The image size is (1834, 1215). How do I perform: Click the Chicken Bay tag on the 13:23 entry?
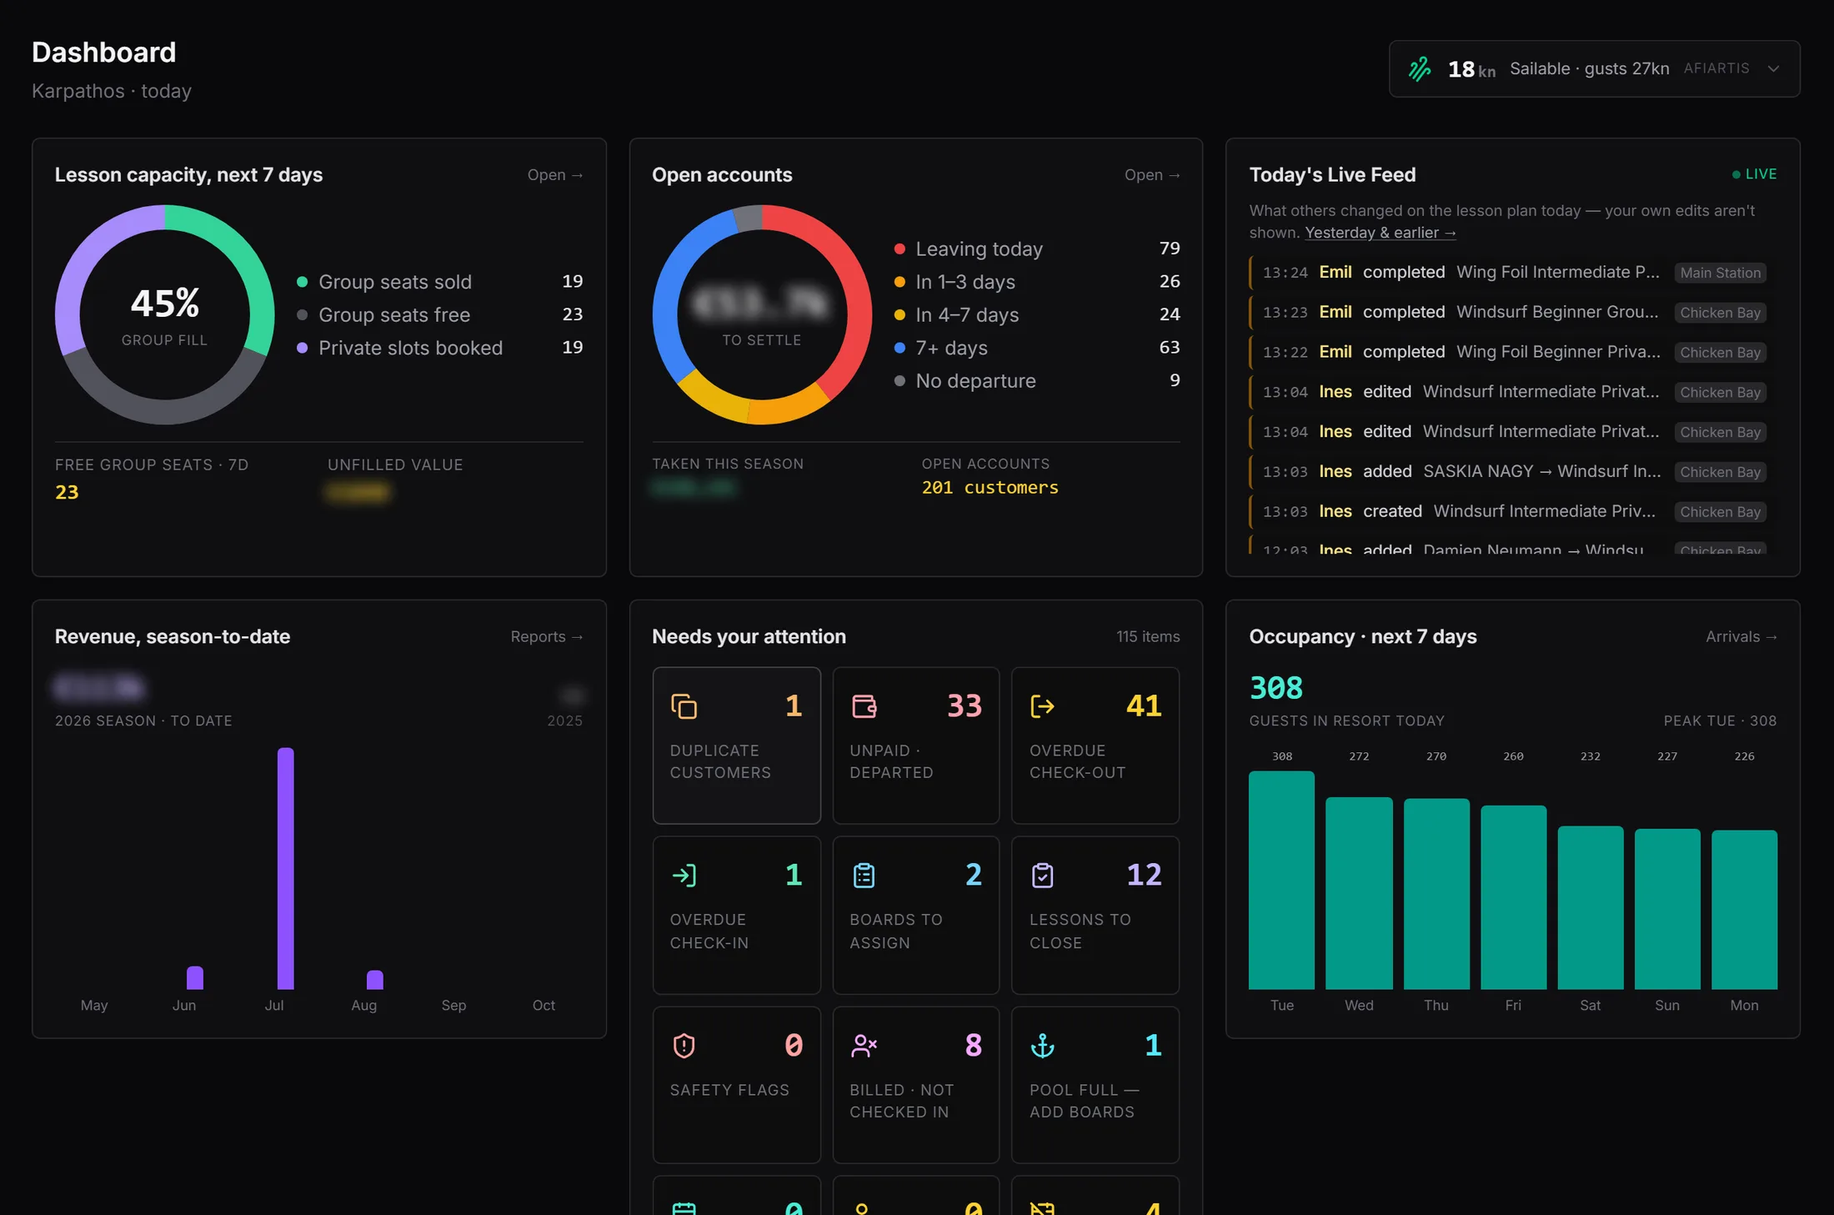point(1720,313)
